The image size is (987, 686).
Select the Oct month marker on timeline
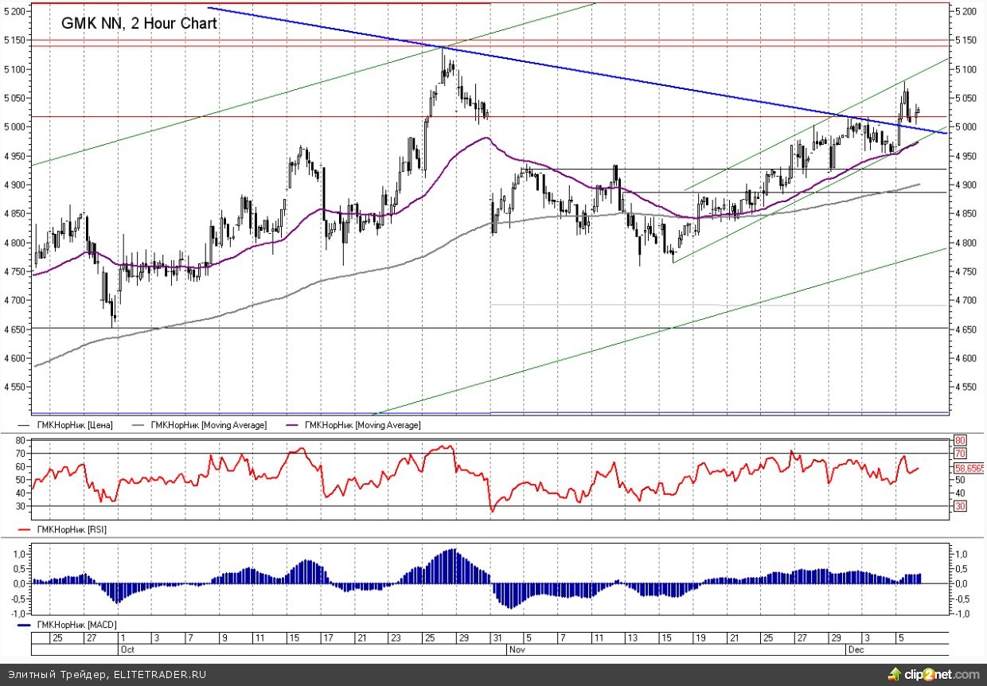[x=127, y=649]
